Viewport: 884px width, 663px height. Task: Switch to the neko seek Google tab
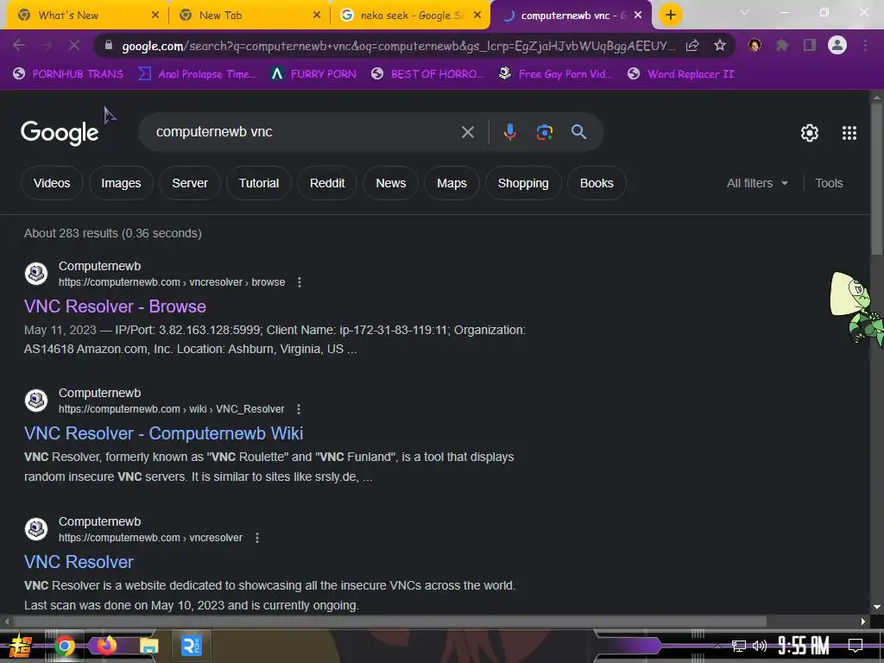tap(412, 16)
